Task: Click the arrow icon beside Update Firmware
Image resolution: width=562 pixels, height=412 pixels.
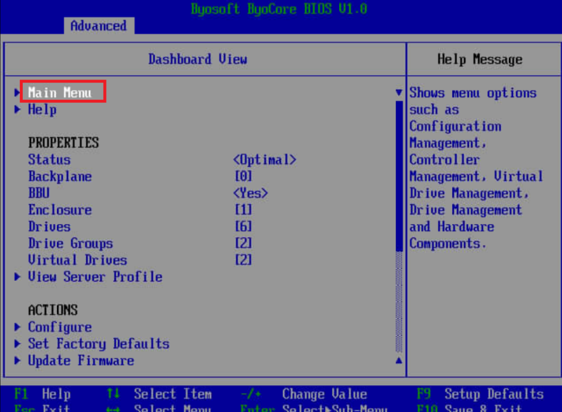Action: point(18,360)
